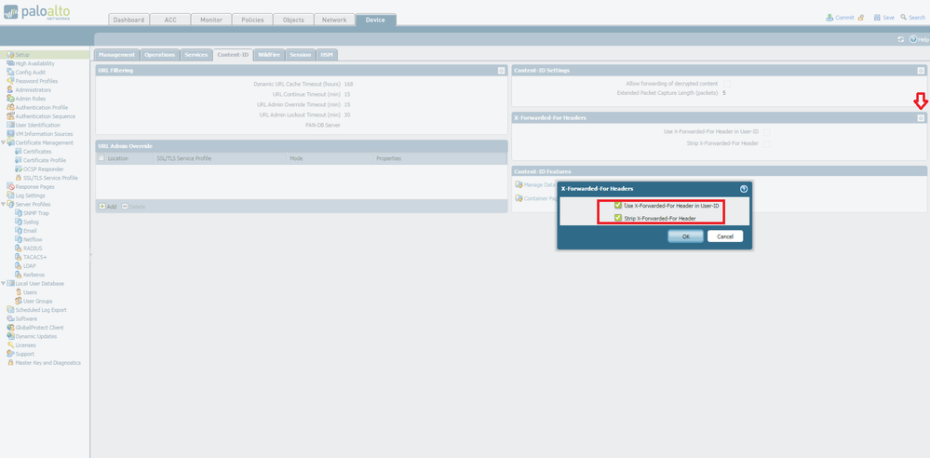Viewport: 930px width, 458px height.
Task: Open the RADIUS server profile
Action: (33, 248)
